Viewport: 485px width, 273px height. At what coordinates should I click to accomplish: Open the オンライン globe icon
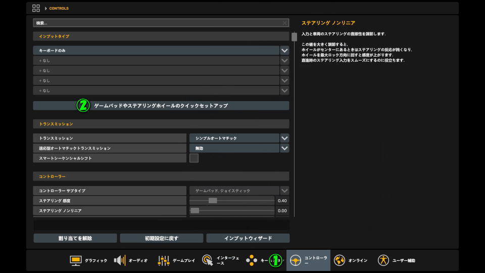(x=339, y=260)
